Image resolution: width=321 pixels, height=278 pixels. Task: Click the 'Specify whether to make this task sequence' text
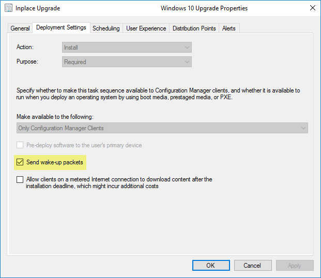click(158, 94)
